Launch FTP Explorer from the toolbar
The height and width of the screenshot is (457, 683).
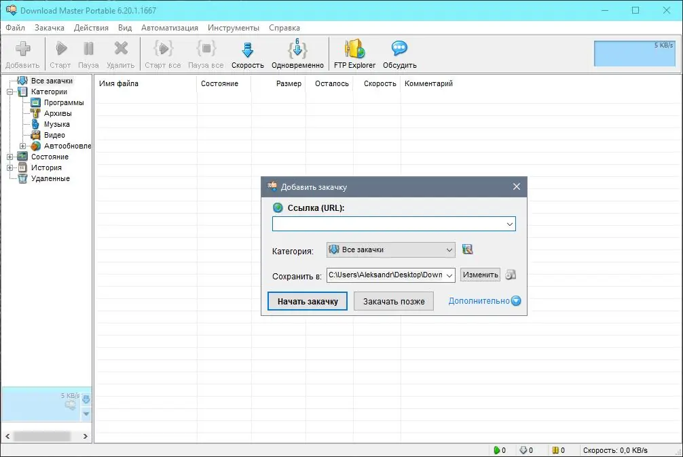354,49
